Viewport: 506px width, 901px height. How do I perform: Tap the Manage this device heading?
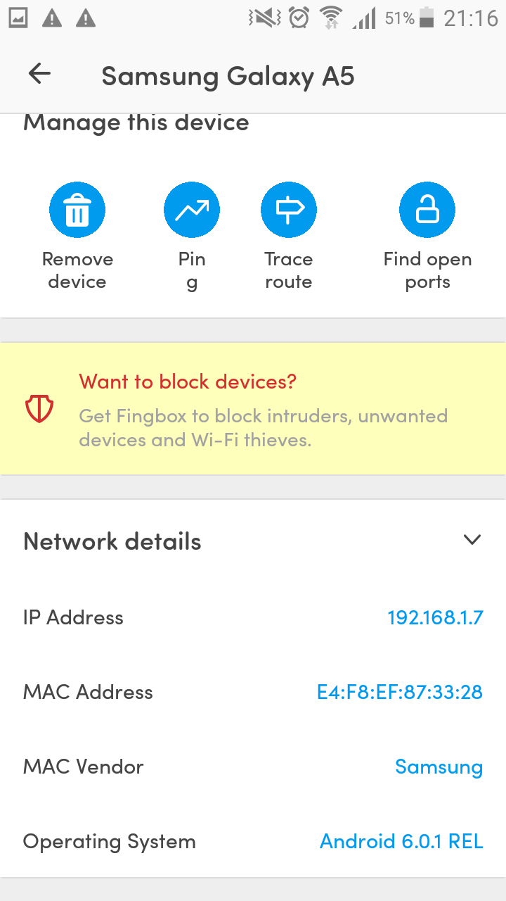pyautogui.click(x=136, y=123)
